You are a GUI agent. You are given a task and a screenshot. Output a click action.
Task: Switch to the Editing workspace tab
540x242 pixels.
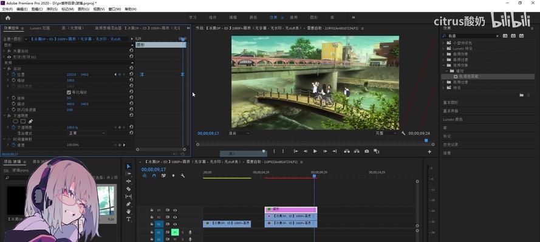pos(233,18)
